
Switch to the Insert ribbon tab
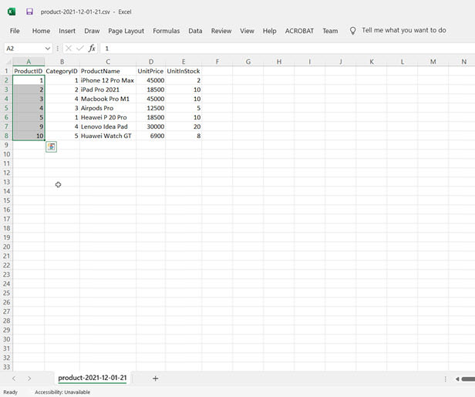click(x=67, y=31)
